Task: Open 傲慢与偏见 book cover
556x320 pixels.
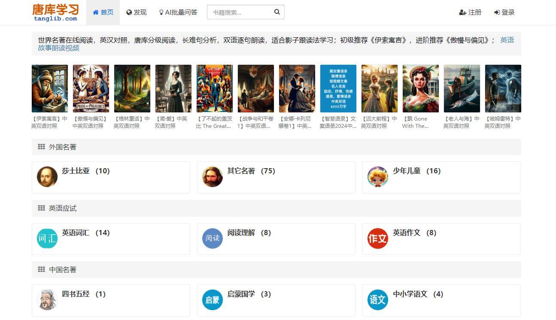Action: [91, 88]
